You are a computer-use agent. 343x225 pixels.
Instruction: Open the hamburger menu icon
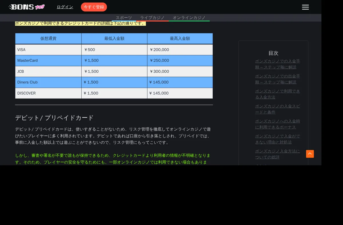pyautogui.click(x=305, y=7)
